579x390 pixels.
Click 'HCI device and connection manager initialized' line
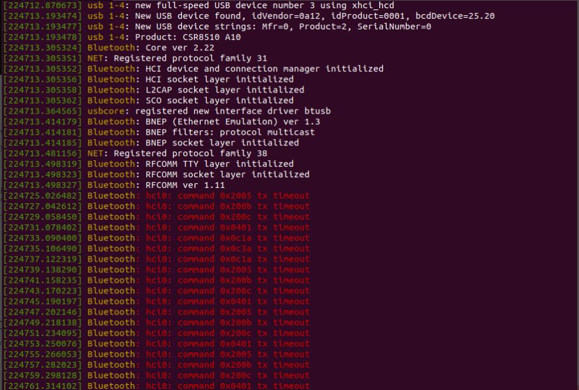click(x=264, y=68)
